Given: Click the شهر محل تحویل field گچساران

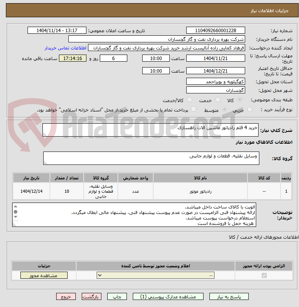Looking at the screenshot, I should coord(216,90).
